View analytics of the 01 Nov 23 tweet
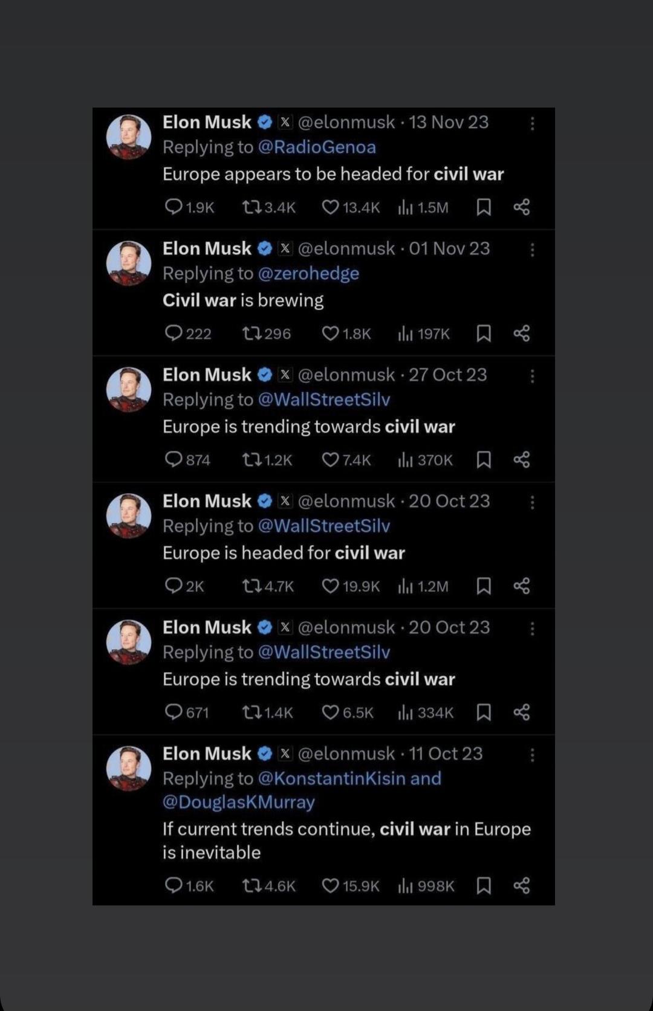Screen dimensions: 653x1011 (405, 334)
